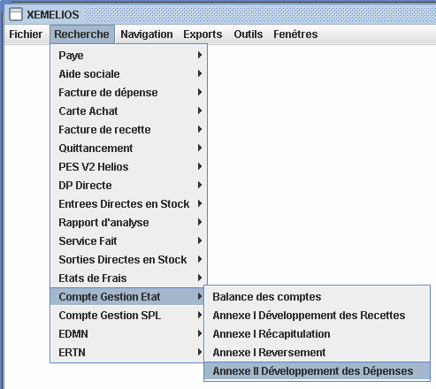The height and width of the screenshot is (389, 436).
Task: Choose Balance des comptes
Action: pos(317,296)
